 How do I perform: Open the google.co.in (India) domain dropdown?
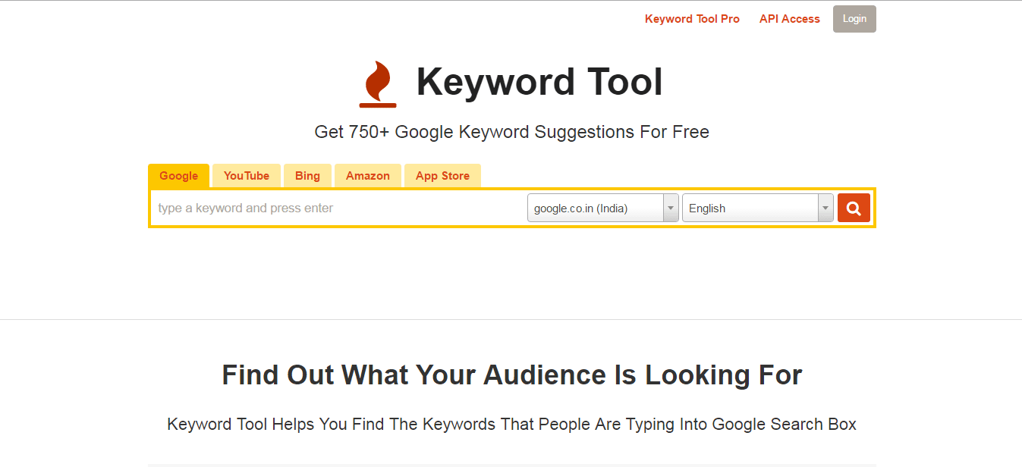pyautogui.click(x=603, y=208)
